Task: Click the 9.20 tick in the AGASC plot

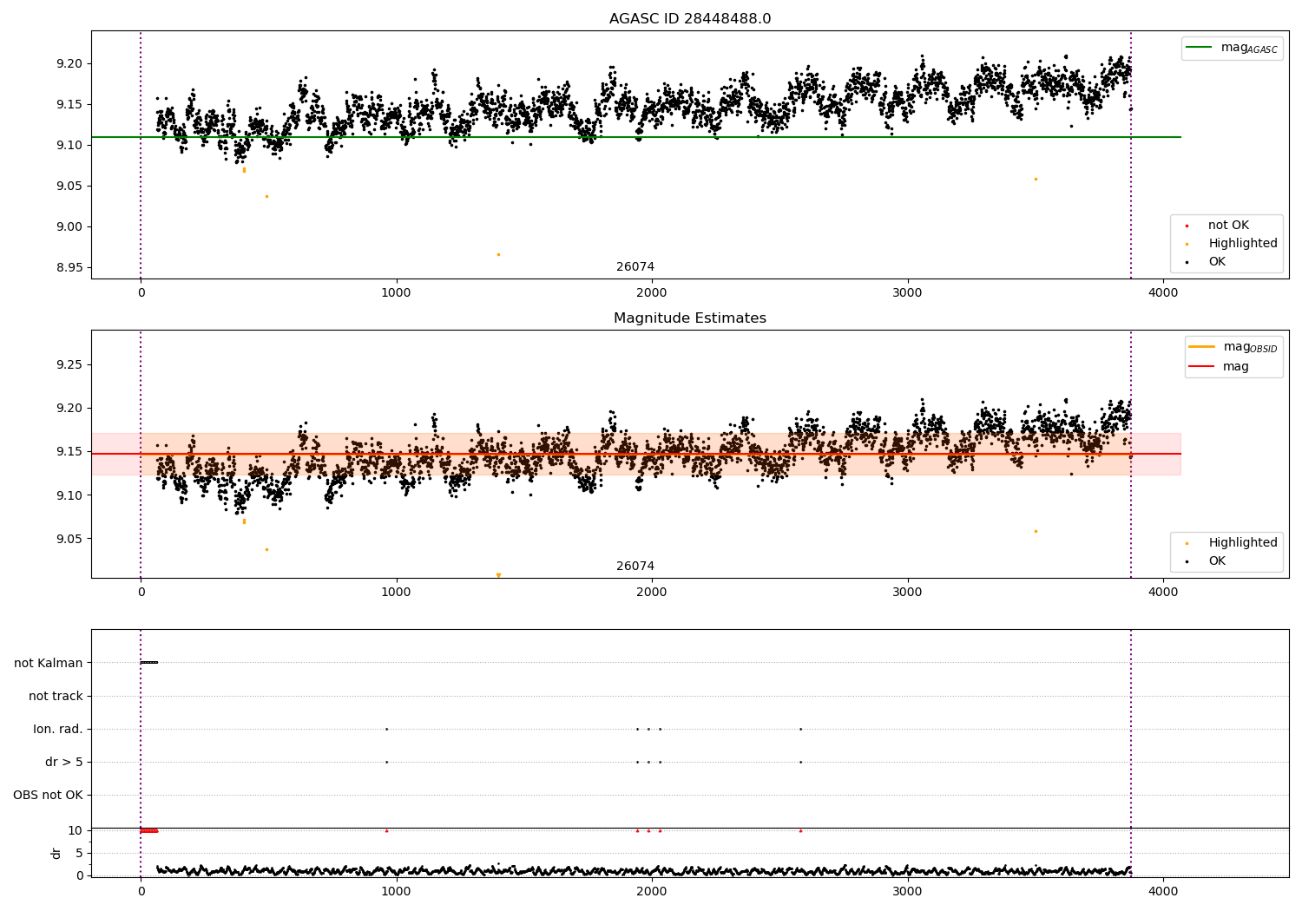Action: pos(69,64)
